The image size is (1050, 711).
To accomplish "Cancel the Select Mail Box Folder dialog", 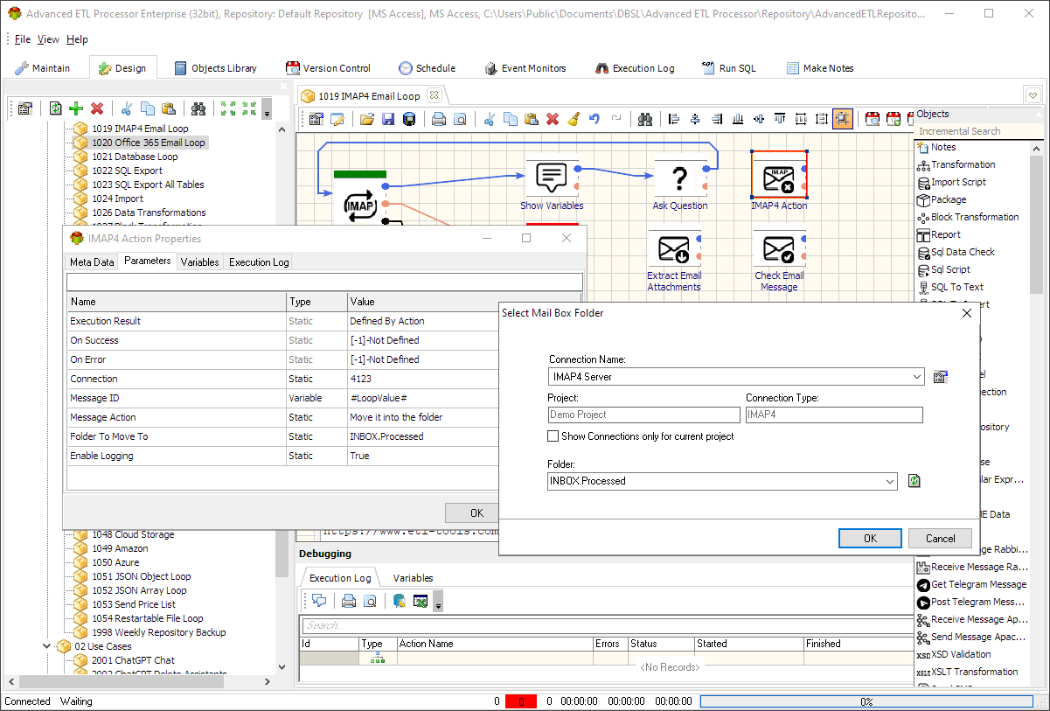I will (x=940, y=538).
